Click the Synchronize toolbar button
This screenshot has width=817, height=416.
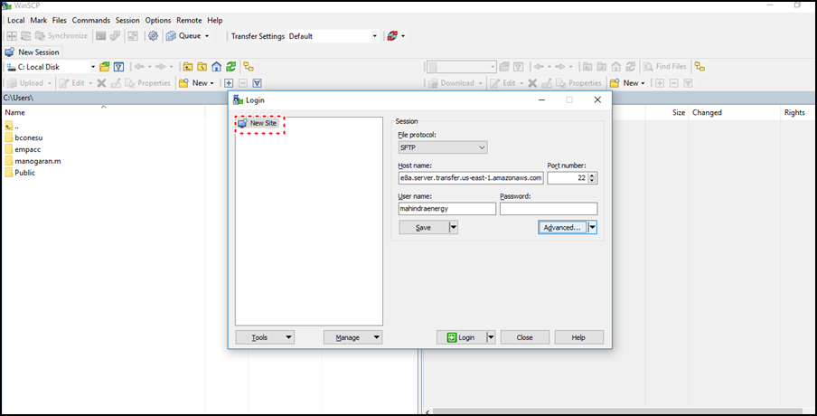pyautogui.click(x=61, y=36)
